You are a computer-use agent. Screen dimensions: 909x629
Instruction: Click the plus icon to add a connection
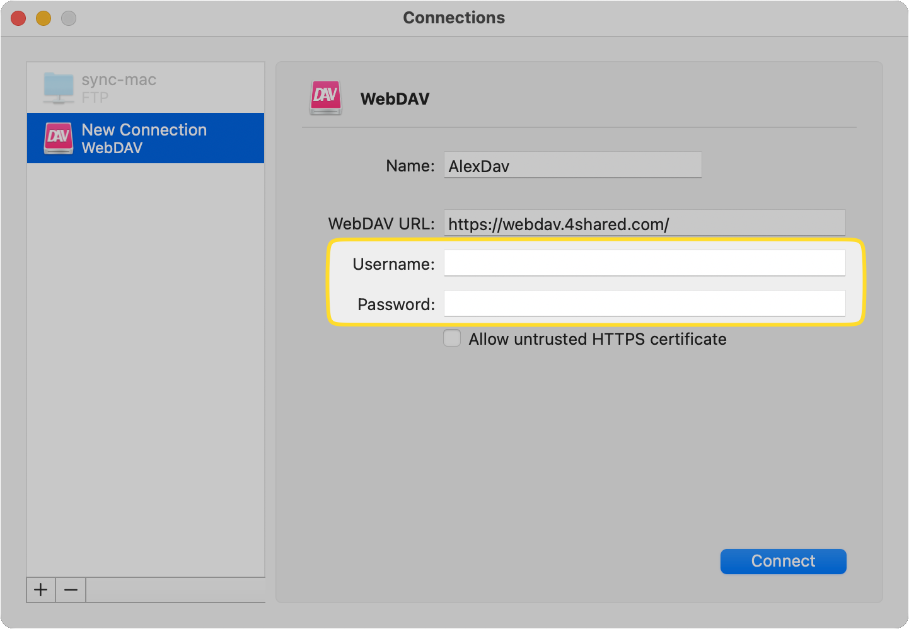click(40, 590)
